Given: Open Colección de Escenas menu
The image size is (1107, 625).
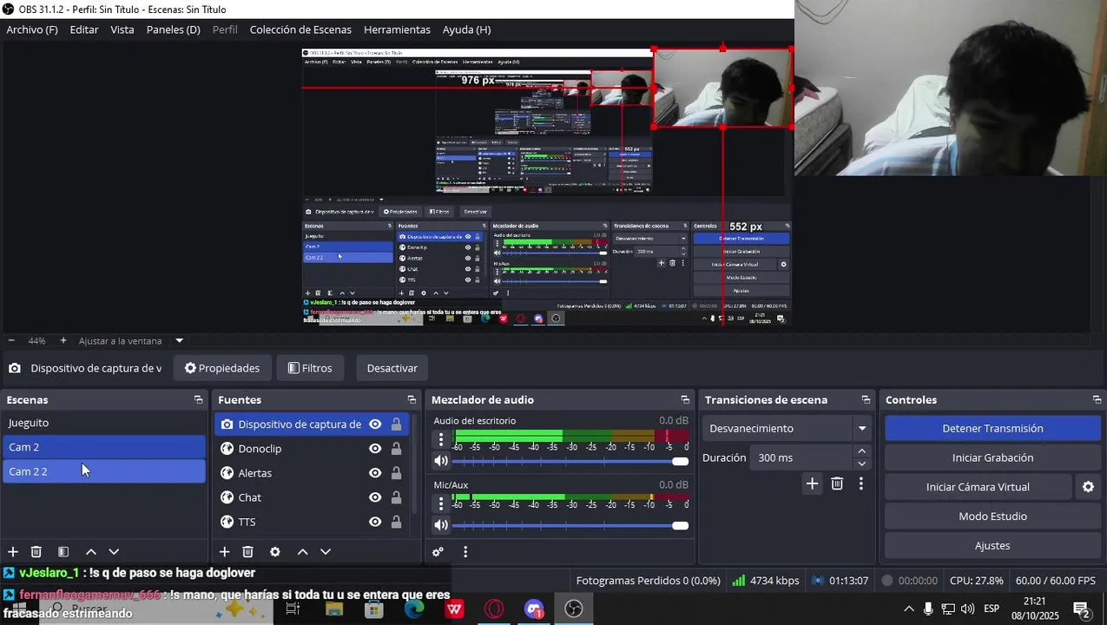Looking at the screenshot, I should coord(300,30).
